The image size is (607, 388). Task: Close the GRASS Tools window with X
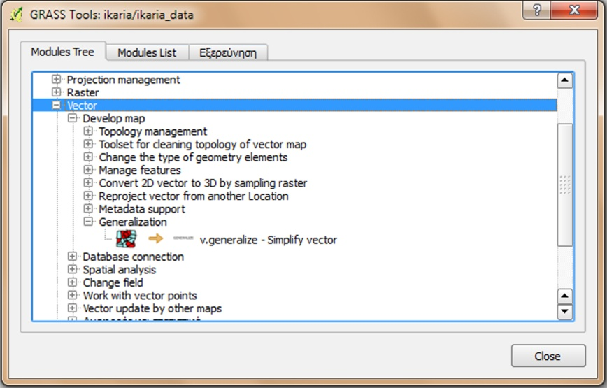coord(575,10)
